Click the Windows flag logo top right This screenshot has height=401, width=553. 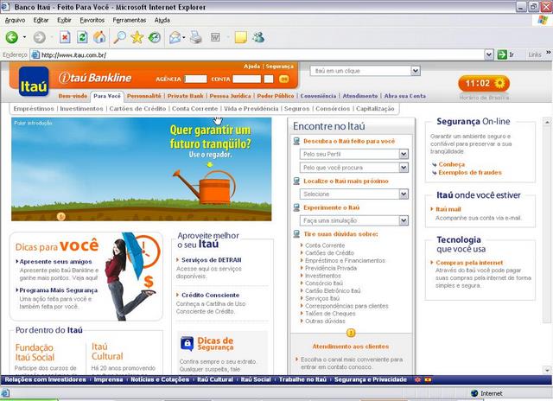543,19
